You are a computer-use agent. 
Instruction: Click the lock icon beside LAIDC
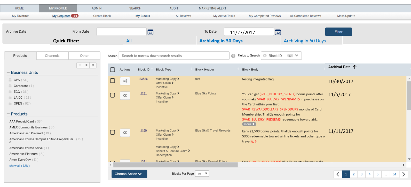[x=10, y=98]
